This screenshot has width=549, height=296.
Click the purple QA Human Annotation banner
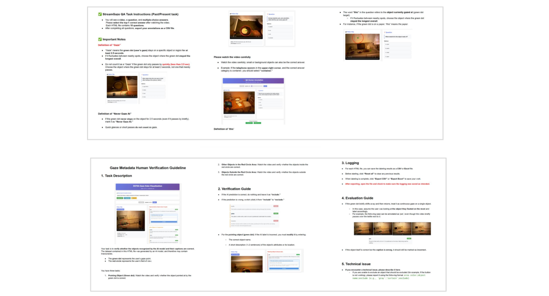pyautogui.click(x=253, y=82)
